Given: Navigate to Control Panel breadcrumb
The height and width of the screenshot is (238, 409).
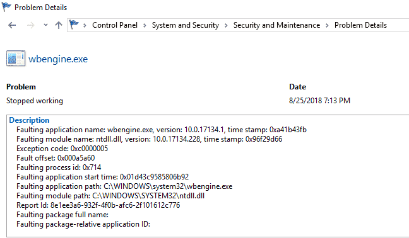Looking at the screenshot, I should pos(115,25).
